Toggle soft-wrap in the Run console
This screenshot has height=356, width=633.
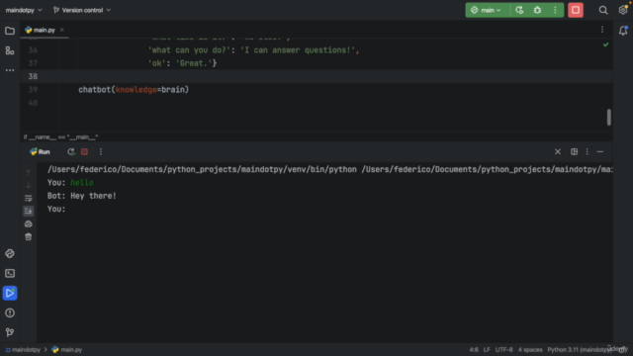[29, 198]
